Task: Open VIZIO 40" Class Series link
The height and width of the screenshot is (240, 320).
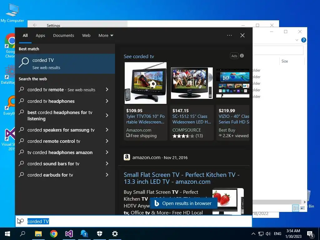Action: pos(234,119)
